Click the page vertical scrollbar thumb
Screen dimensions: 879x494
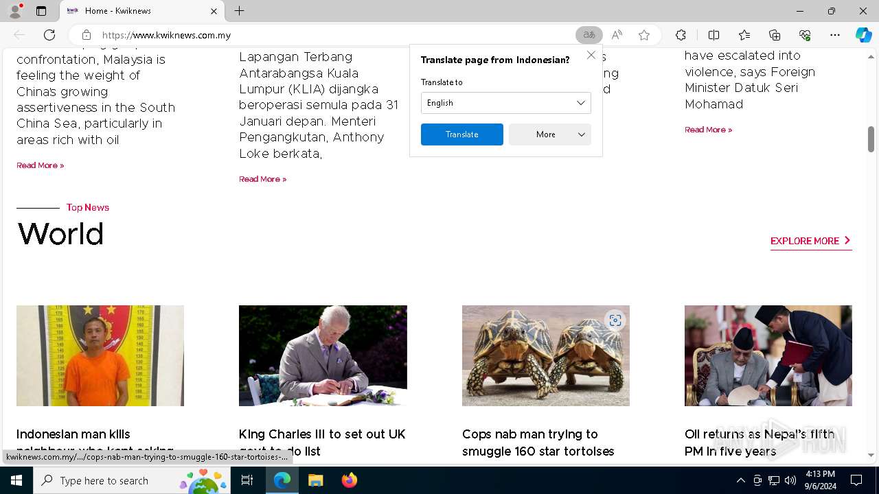(871, 139)
